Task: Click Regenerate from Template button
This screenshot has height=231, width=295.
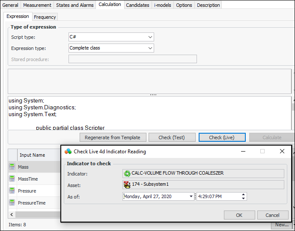Action: click(x=113, y=137)
